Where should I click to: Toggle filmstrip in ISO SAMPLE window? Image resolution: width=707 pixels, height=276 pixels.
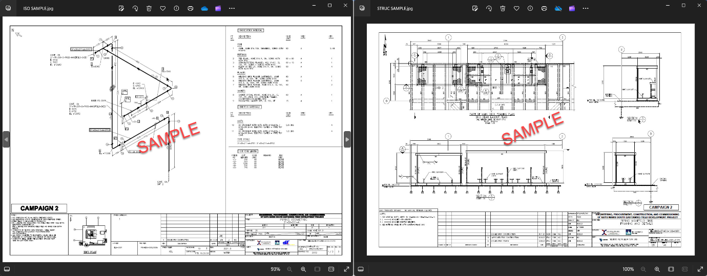[x=7, y=269]
